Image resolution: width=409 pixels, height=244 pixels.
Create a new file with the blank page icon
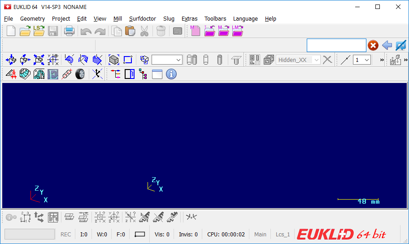(11, 31)
